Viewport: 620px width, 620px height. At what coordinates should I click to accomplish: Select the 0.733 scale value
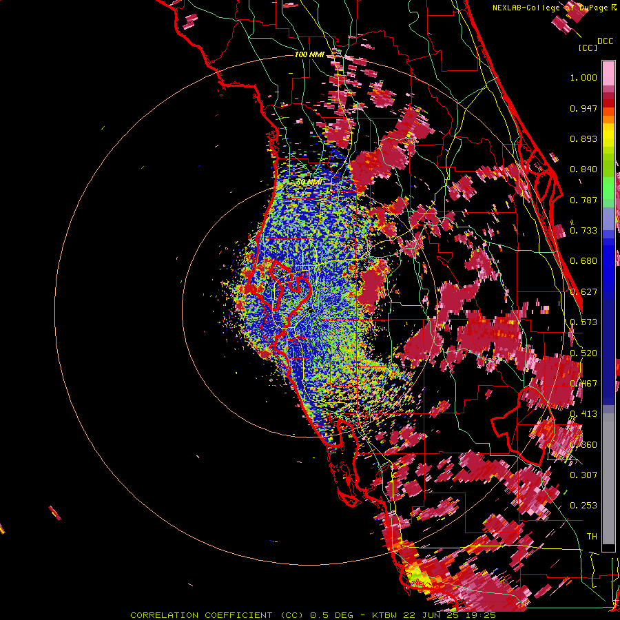coord(583,231)
